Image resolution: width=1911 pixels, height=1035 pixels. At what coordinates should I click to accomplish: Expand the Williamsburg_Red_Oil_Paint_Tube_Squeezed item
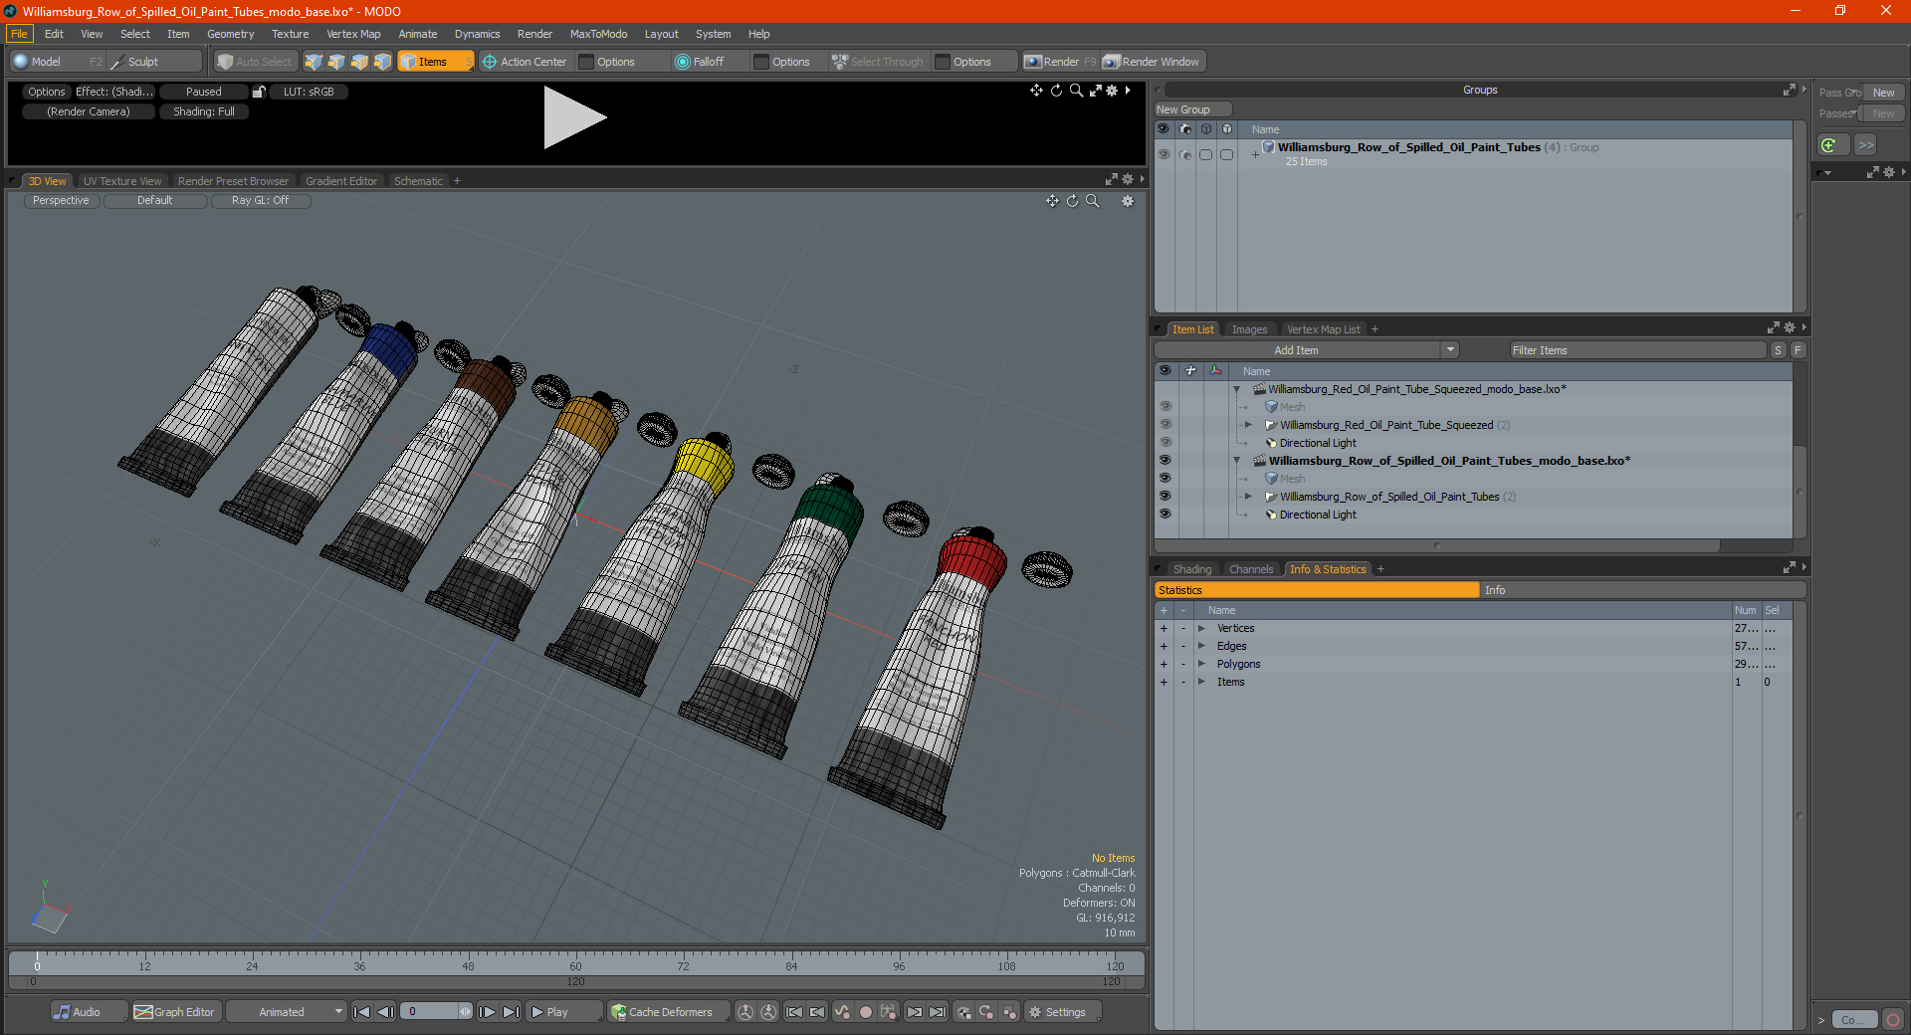click(x=1248, y=425)
